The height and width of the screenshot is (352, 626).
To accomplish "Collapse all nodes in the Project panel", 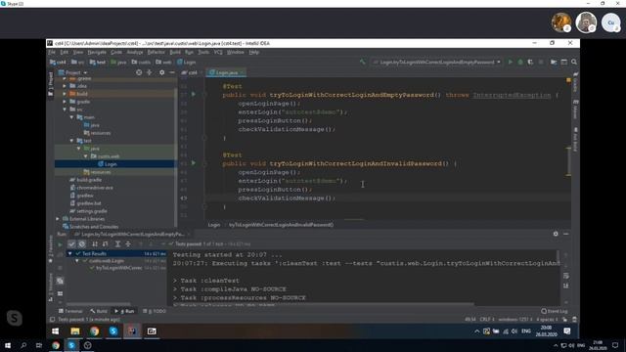I will [x=150, y=72].
